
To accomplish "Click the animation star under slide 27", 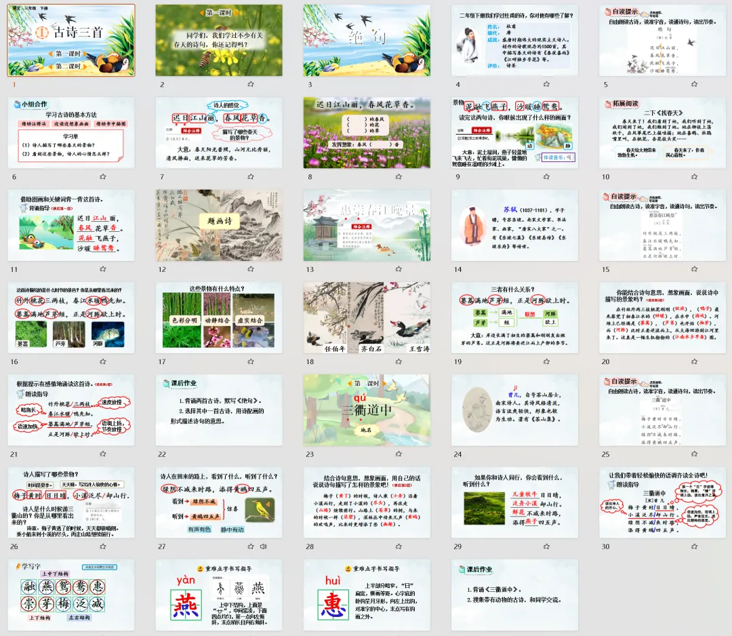I will click(251, 546).
